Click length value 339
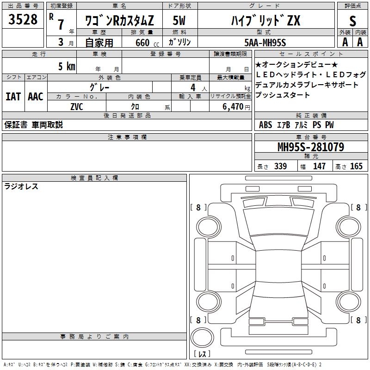This screenshot has width=370, height=370. pyautogui.click(x=281, y=166)
